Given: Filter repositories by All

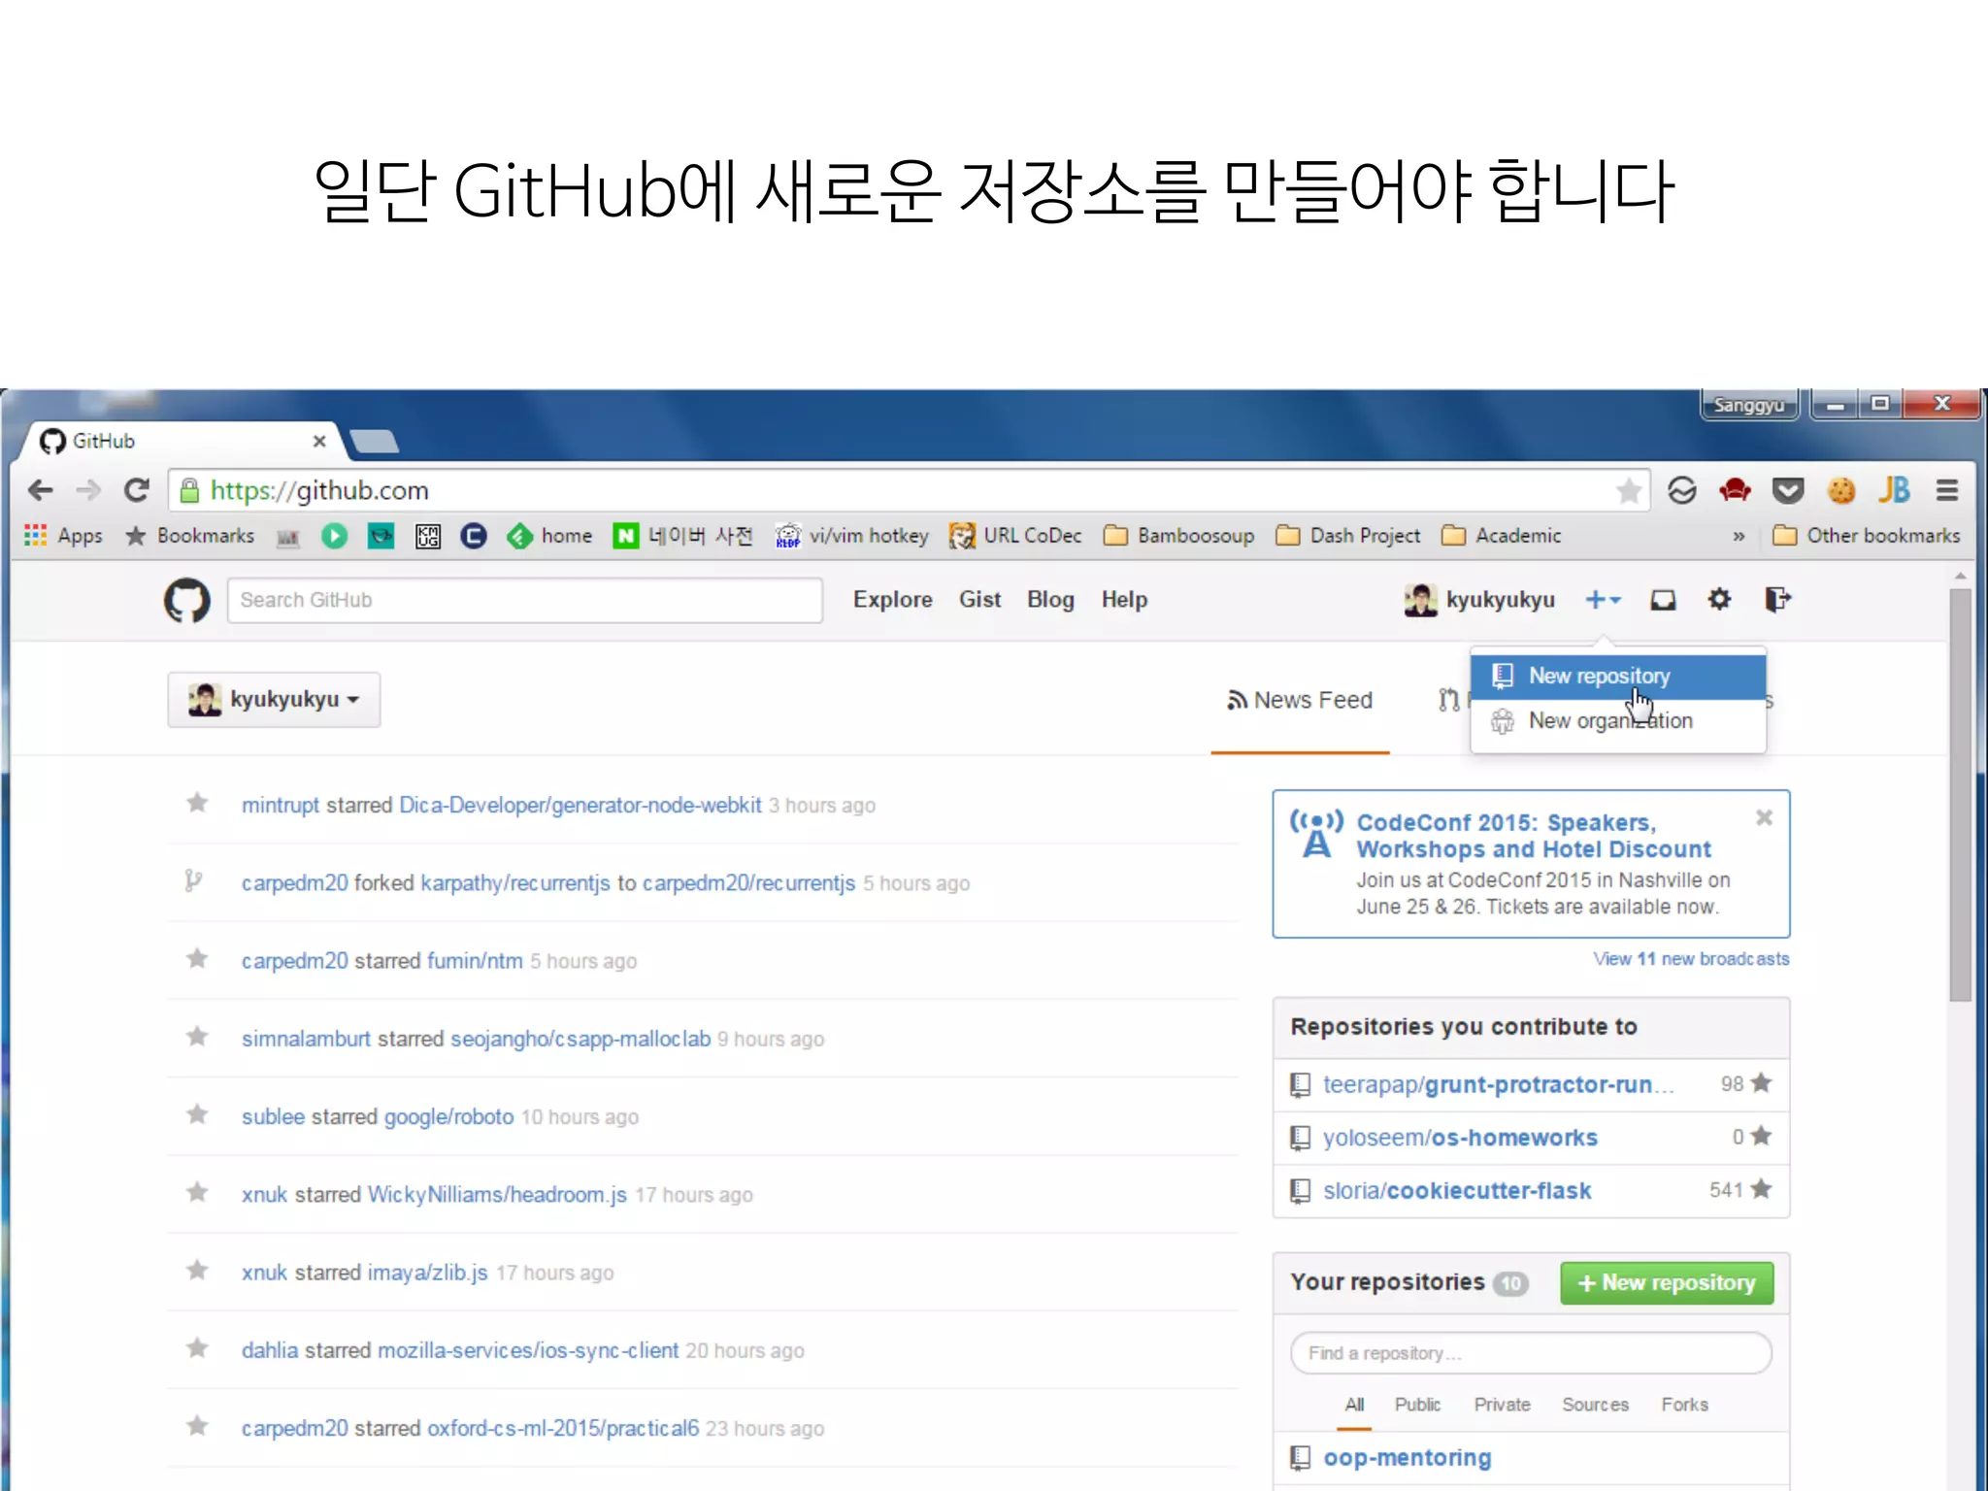Looking at the screenshot, I should 1354,1405.
